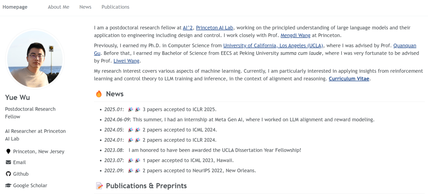The height and width of the screenshot is (194, 428).
Task: Click the italic 'summa cum laude' text
Action: 301,53
